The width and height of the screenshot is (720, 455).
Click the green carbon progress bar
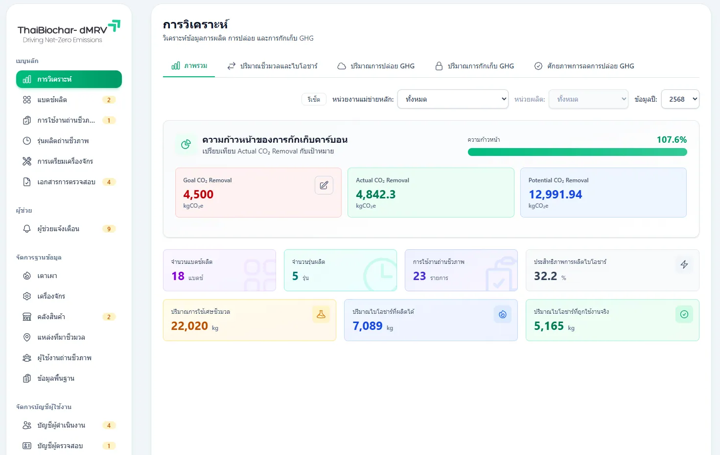tap(577, 152)
